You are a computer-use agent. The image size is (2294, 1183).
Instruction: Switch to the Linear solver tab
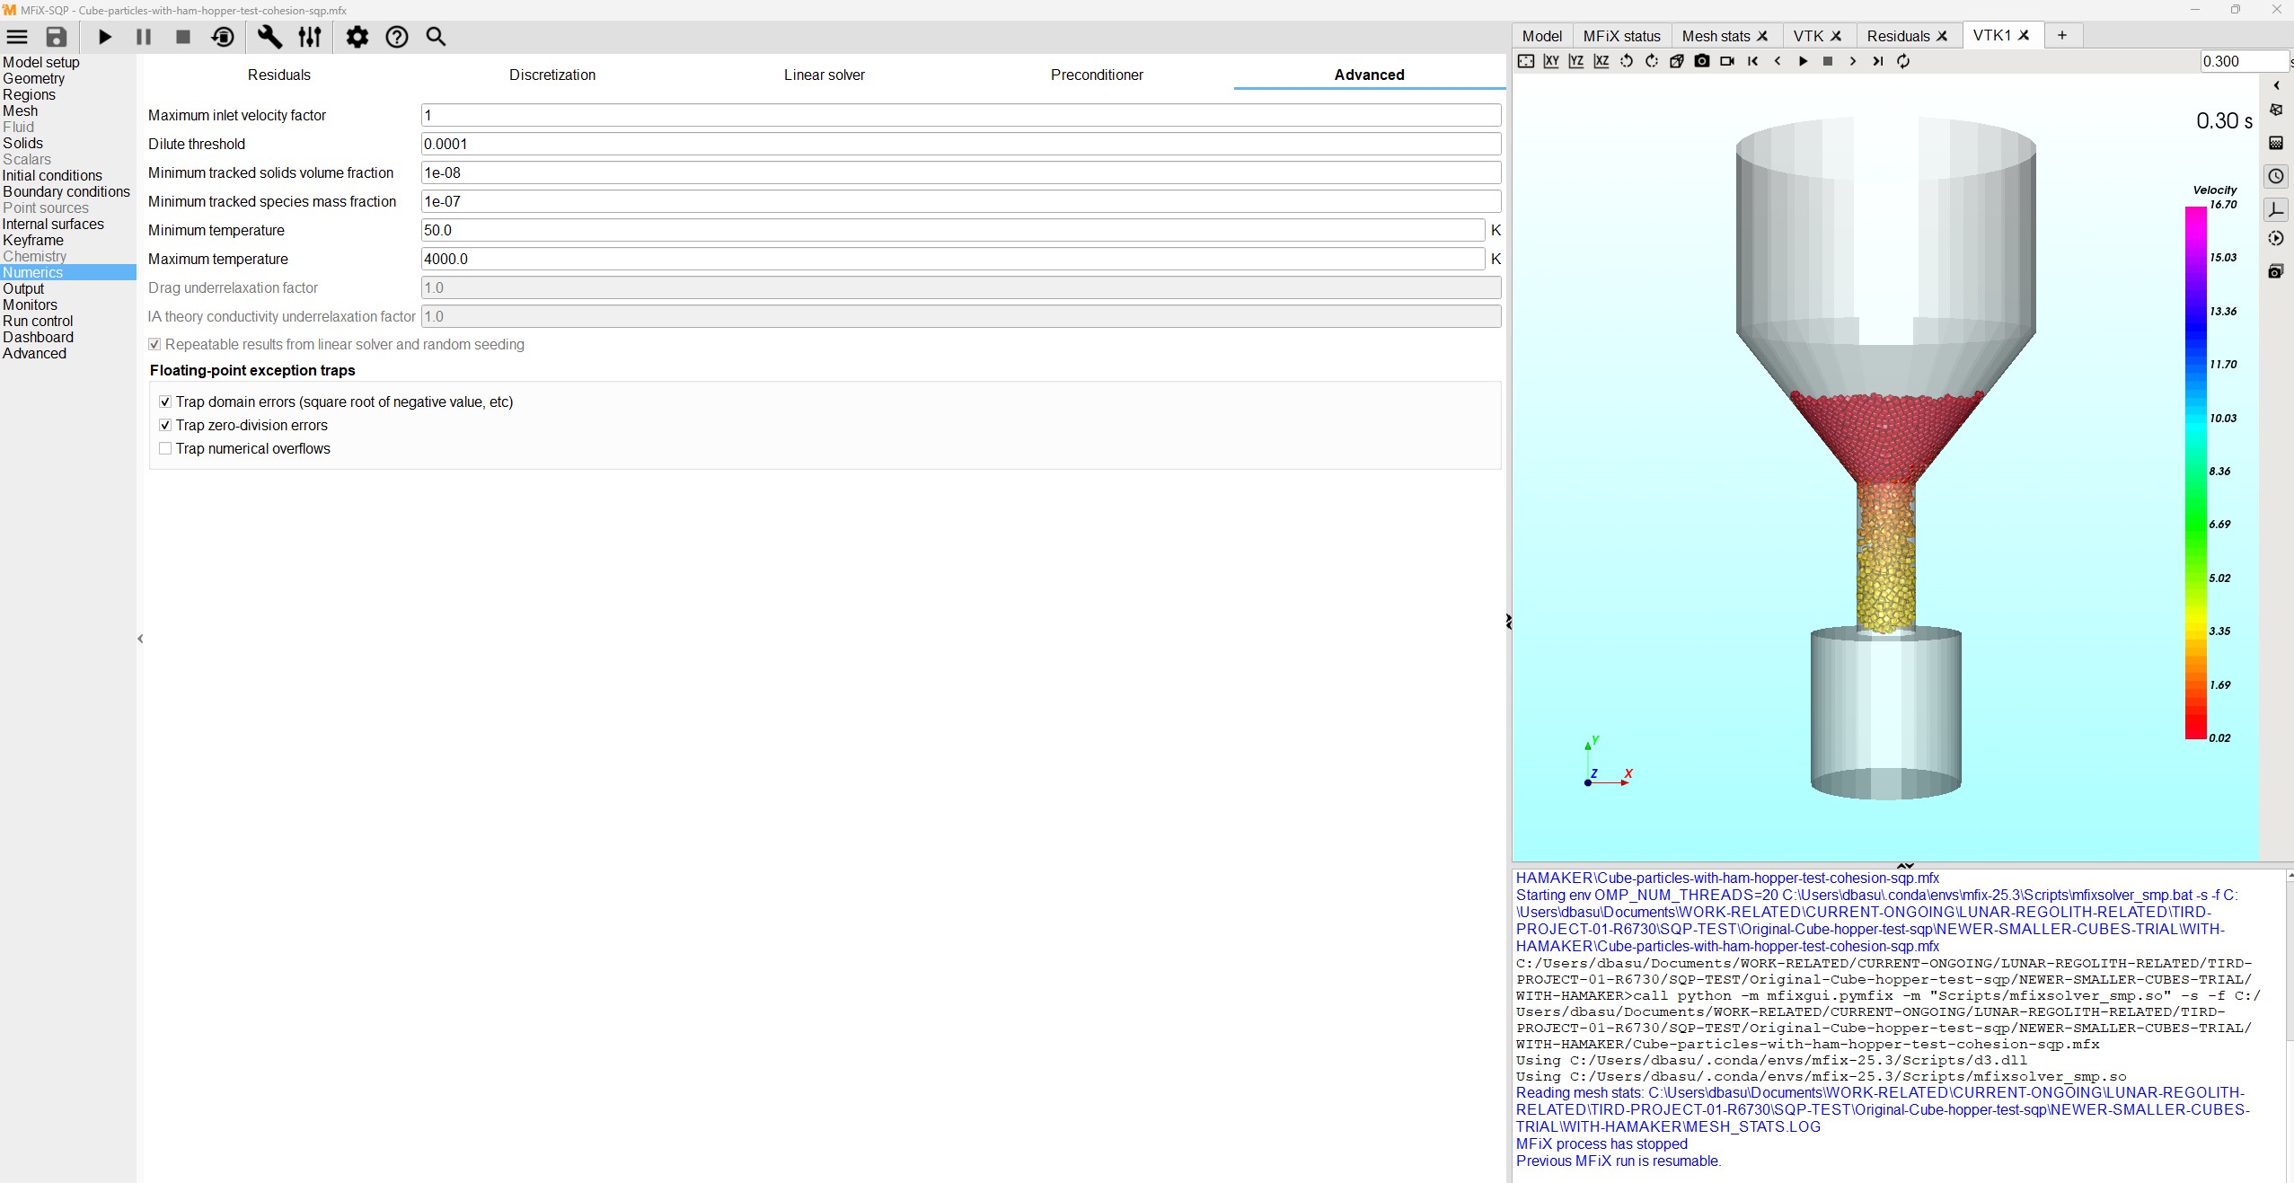[x=824, y=75]
